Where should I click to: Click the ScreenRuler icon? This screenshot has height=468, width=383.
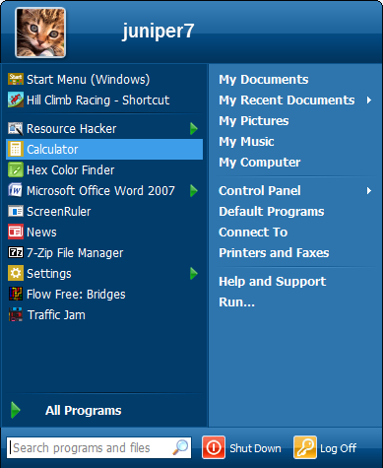coord(16,211)
